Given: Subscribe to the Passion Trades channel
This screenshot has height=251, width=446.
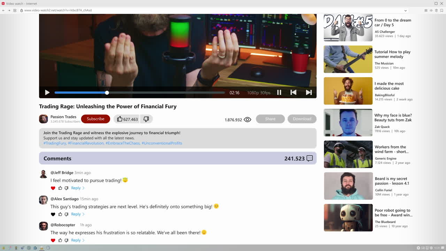Looking at the screenshot, I should point(95,119).
